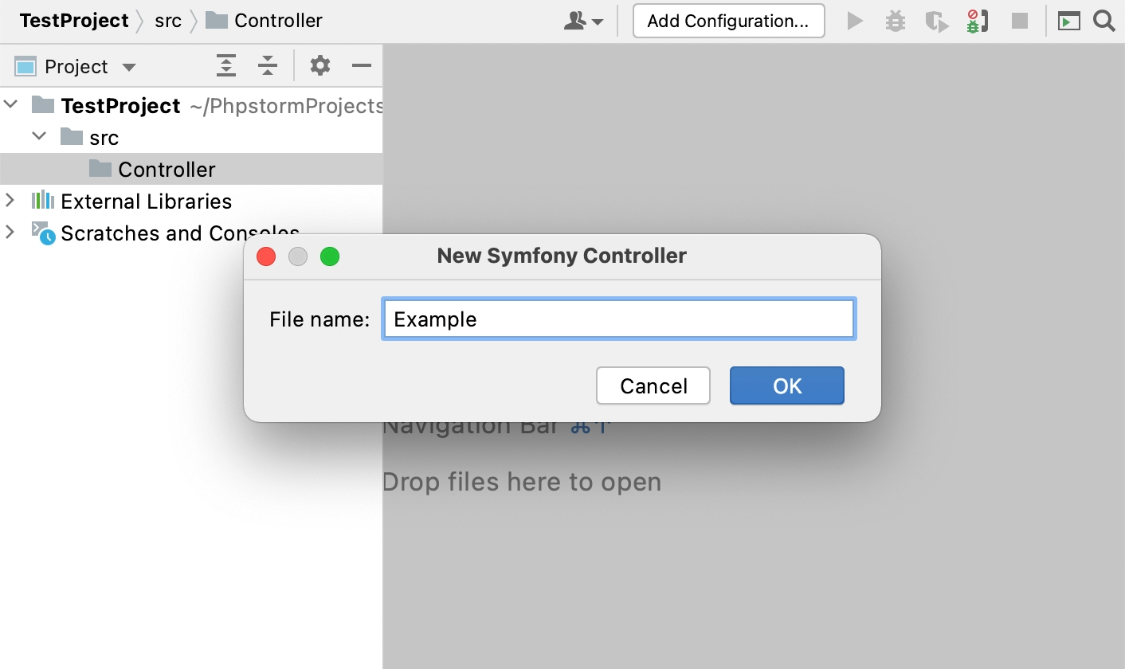Collapse the TestProject root node

tap(11, 104)
